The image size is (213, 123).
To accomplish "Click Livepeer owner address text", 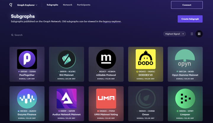I will coord(186,111).
